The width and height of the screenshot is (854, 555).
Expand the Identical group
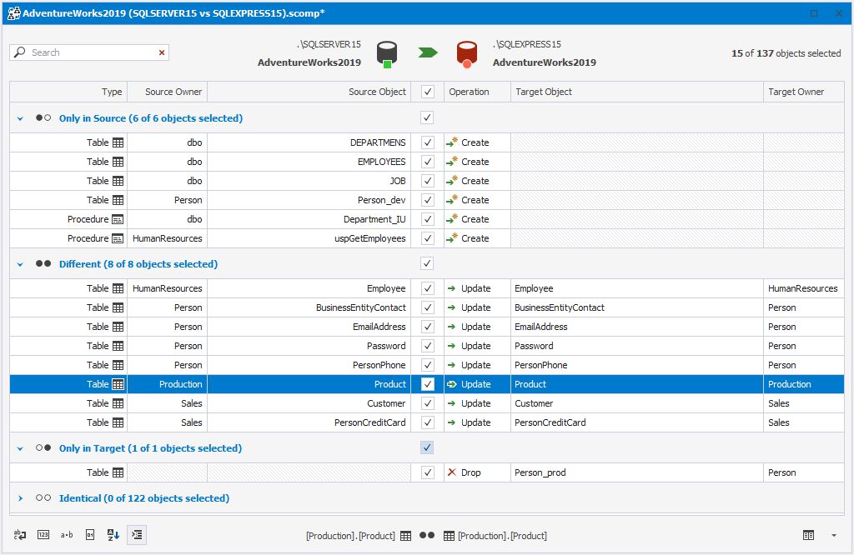(x=20, y=498)
